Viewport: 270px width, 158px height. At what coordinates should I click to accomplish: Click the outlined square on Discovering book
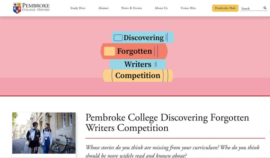tap(118, 38)
